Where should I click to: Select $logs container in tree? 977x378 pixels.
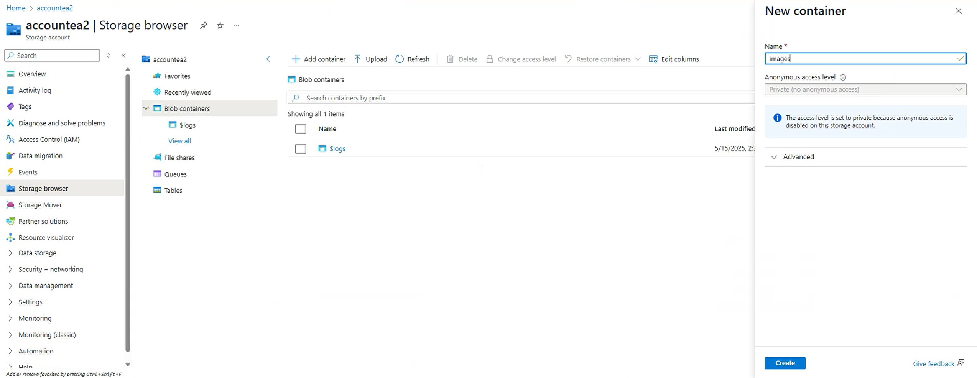[x=188, y=125]
